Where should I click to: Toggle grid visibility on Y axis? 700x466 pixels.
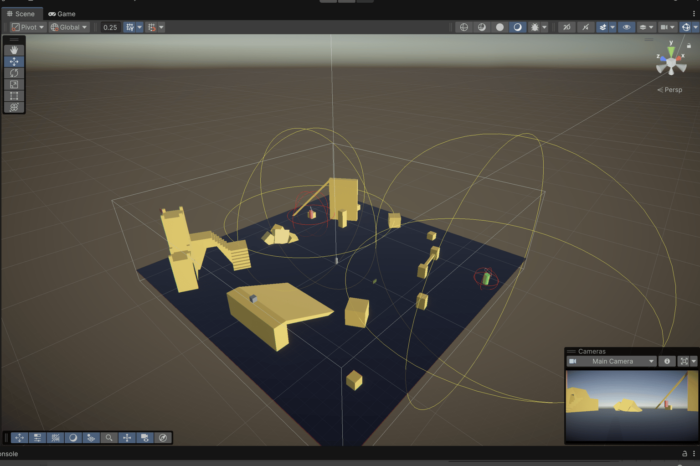point(130,27)
